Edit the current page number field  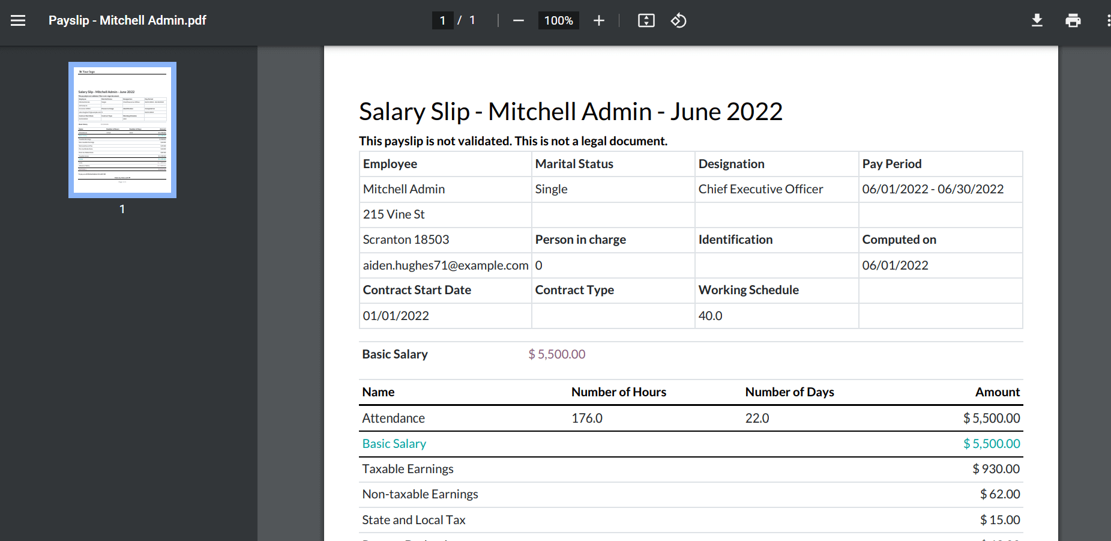[442, 20]
